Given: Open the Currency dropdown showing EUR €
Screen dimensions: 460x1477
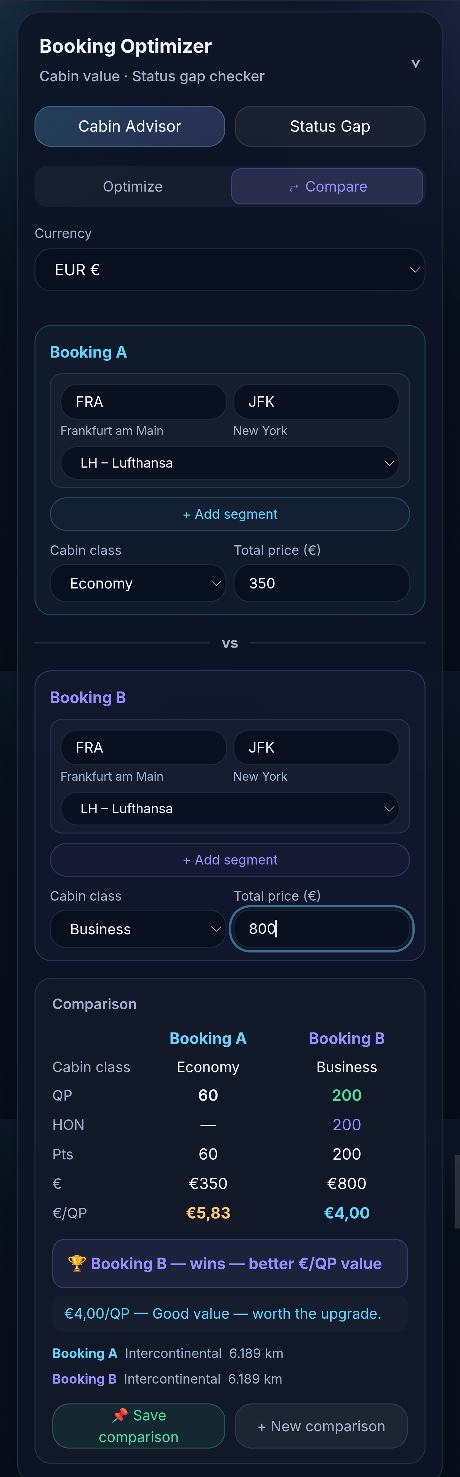Looking at the screenshot, I should tap(230, 270).
